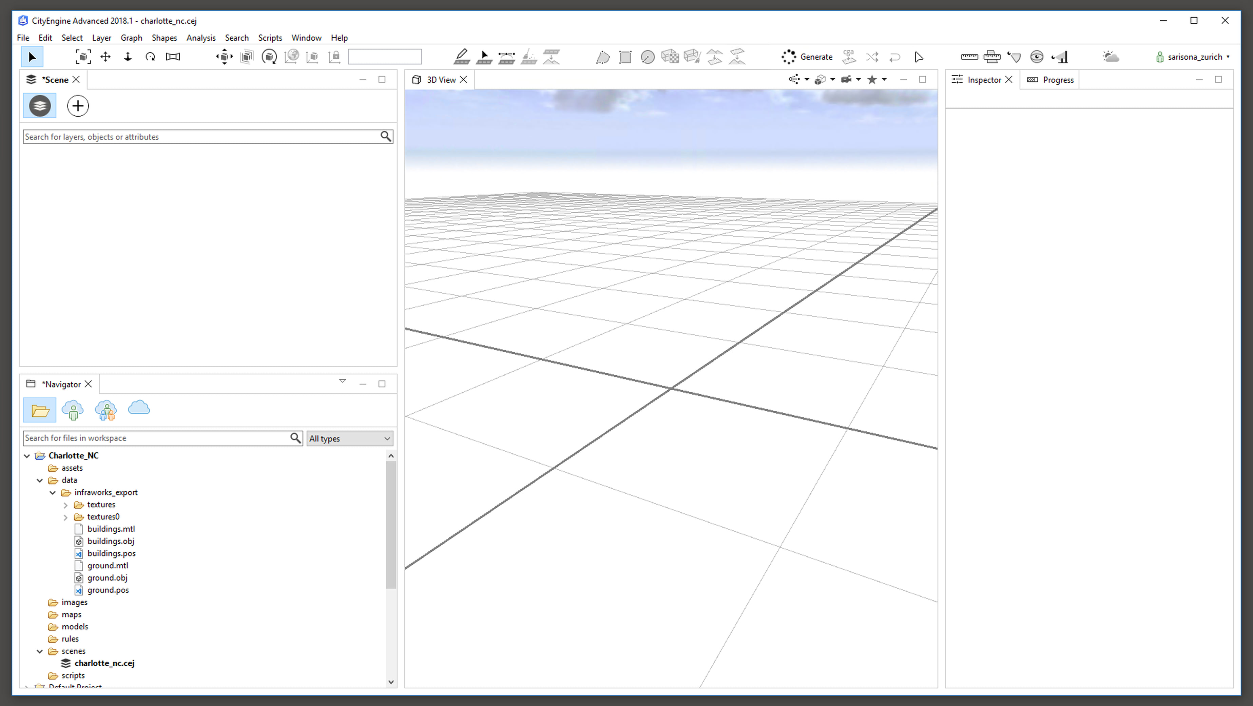1253x706 pixels.
Task: Click the Measure Distance ruler icon
Action: point(969,57)
